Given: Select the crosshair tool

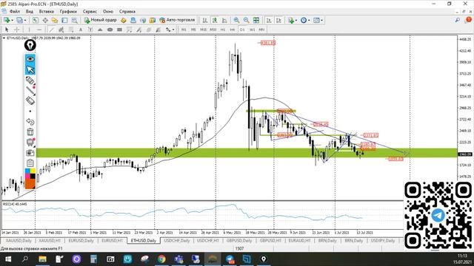Looking at the screenshot, I should click(16, 30).
